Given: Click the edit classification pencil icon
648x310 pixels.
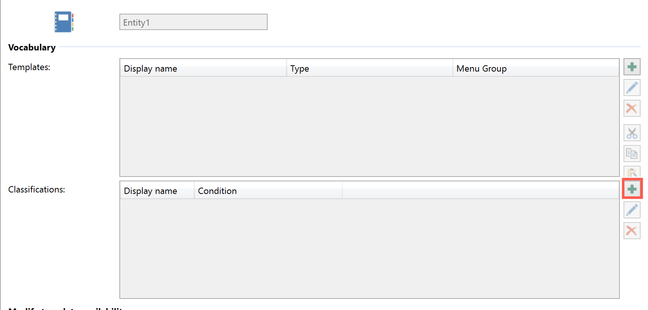Looking at the screenshot, I should pos(632,210).
